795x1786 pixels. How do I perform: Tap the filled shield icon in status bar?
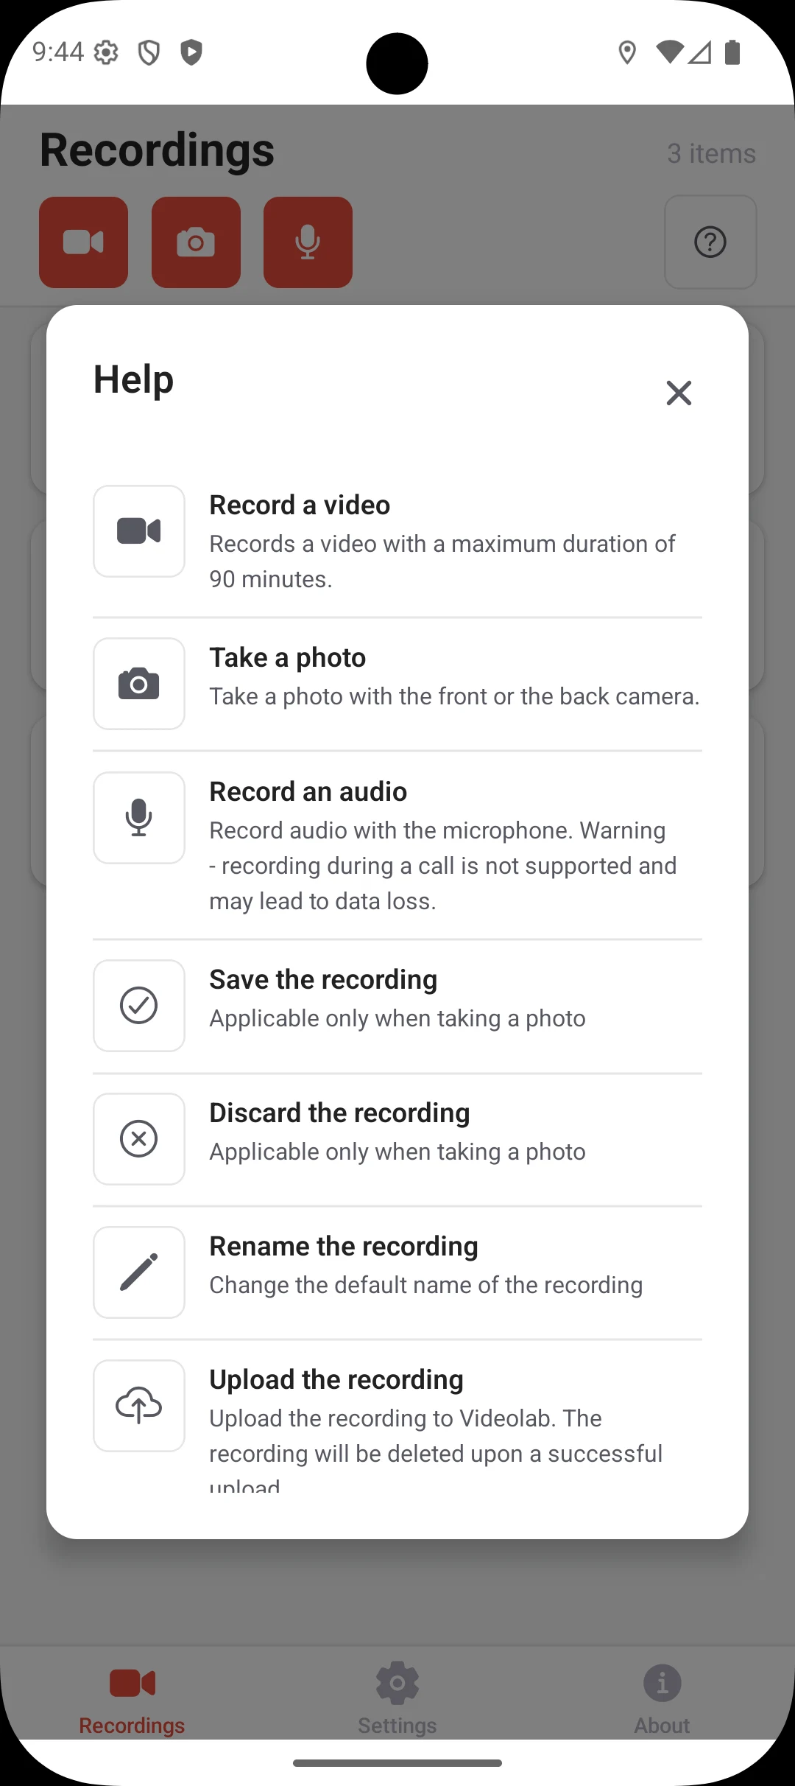pos(191,52)
